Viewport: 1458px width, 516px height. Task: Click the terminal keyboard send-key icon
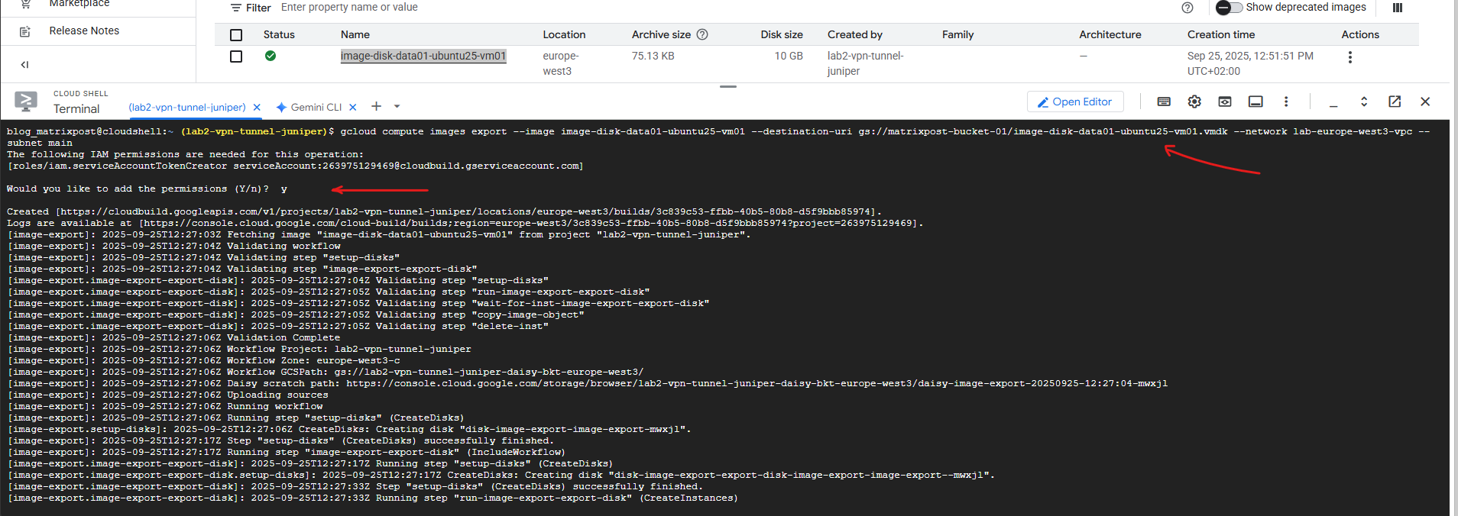[1164, 102]
